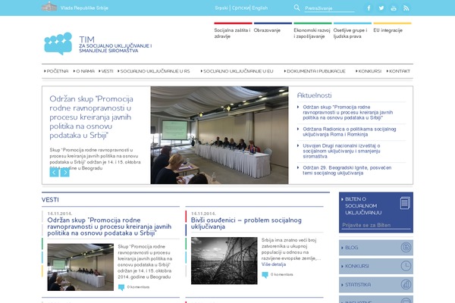Open Obrazovanje section
This screenshot has width=455, height=303.
[267, 30]
